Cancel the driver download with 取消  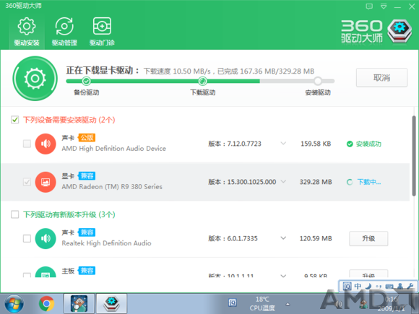[381, 78]
